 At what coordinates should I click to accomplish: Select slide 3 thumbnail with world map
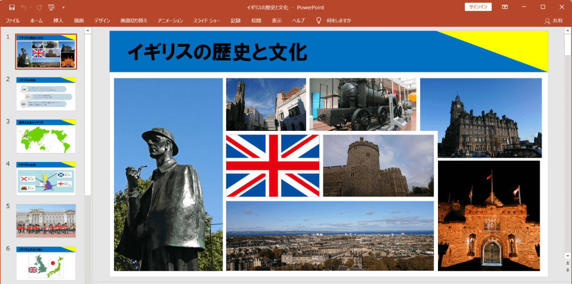tap(46, 136)
